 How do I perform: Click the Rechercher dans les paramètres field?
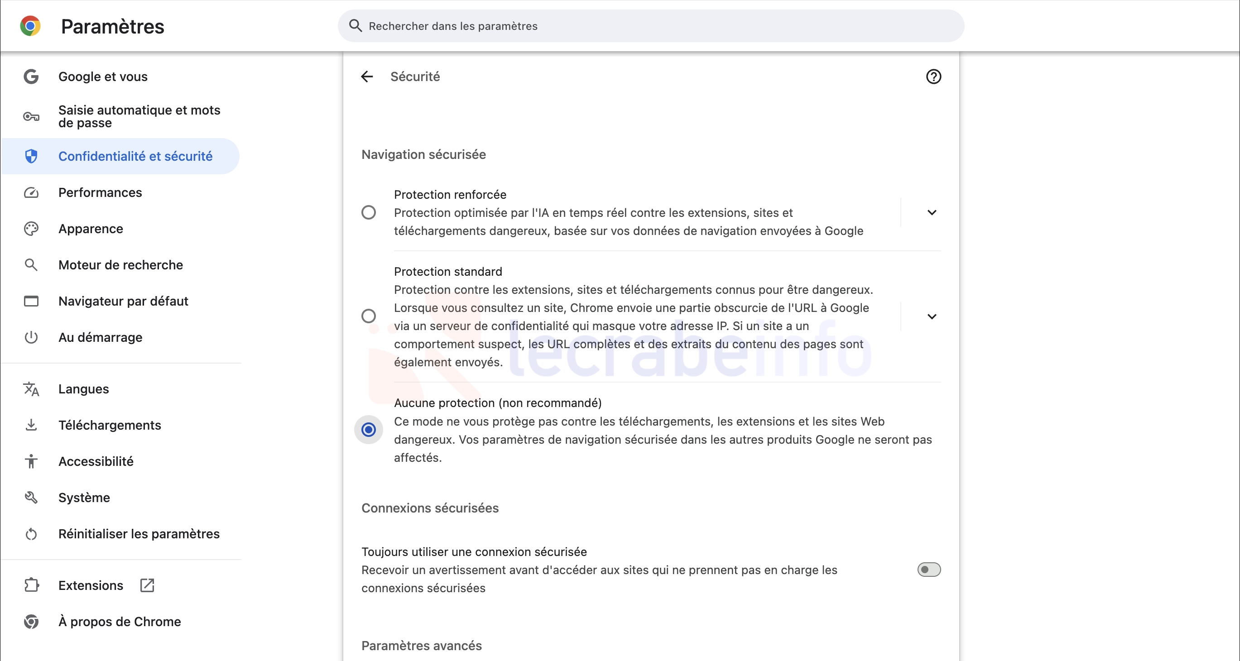coord(650,26)
